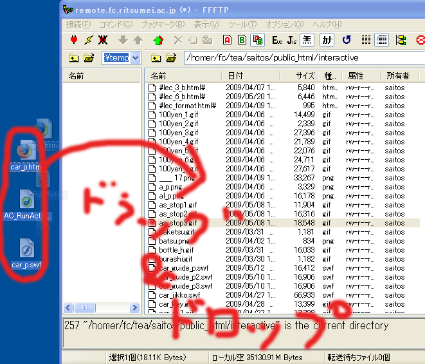Sort remote files by サイズ column header
This screenshot has height=364, width=425.
[305, 75]
